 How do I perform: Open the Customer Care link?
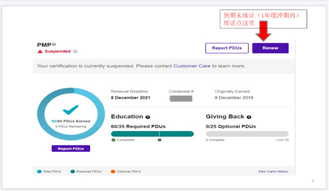192,66
